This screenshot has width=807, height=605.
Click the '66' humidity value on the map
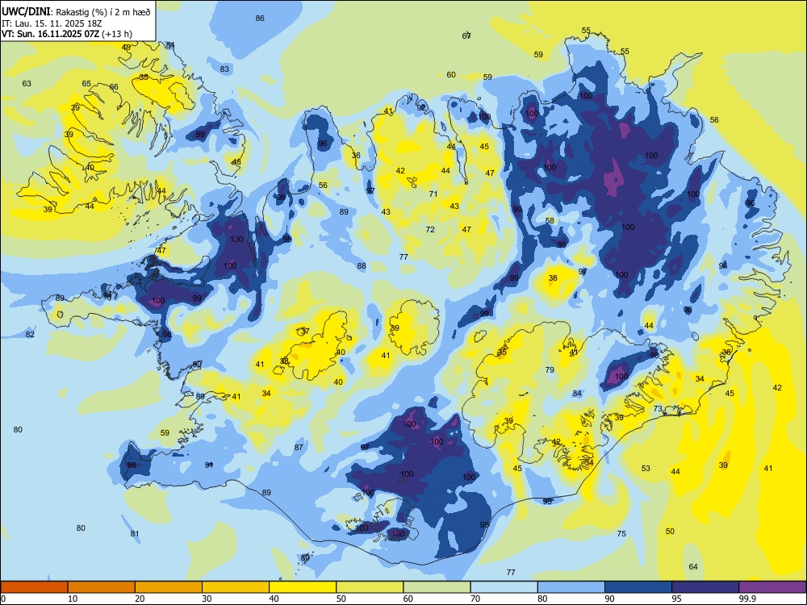pyautogui.click(x=114, y=86)
